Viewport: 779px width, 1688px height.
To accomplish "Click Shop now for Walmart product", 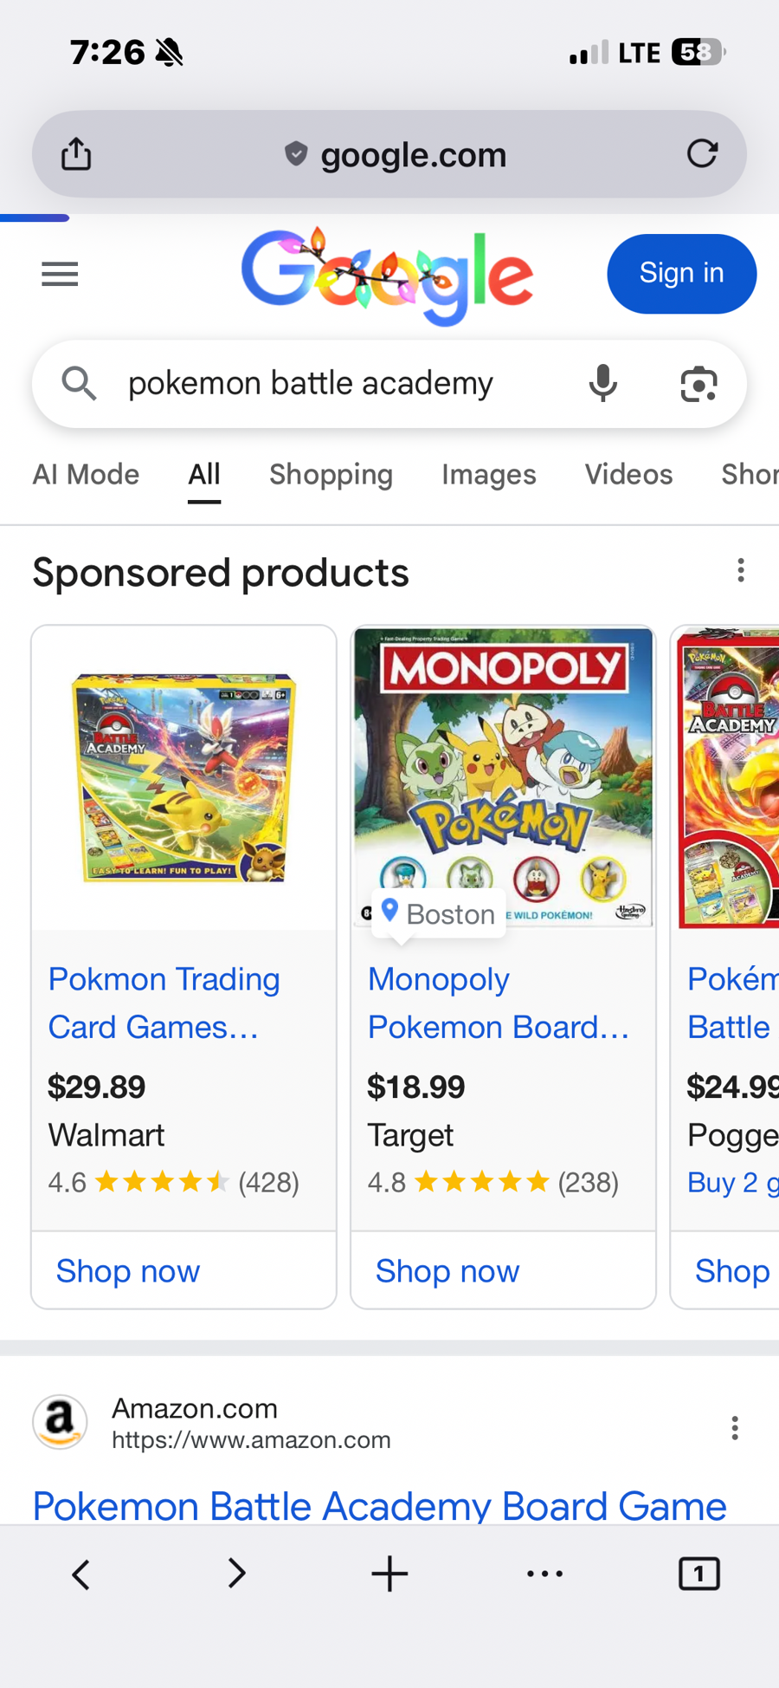I will pyautogui.click(x=128, y=1270).
